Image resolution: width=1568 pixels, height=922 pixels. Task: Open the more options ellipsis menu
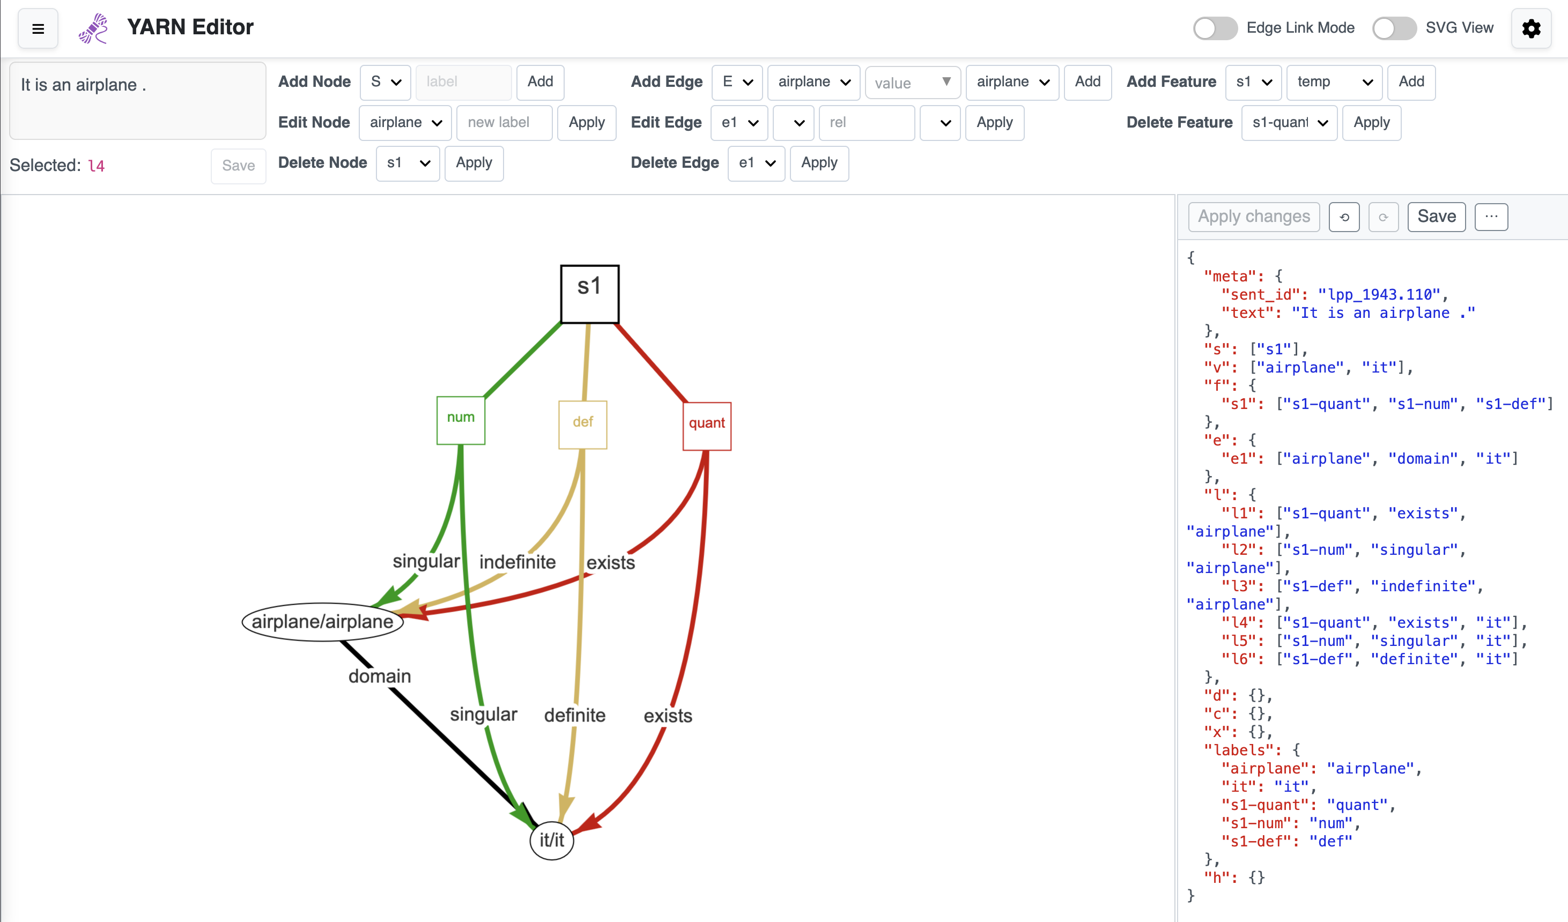(x=1491, y=217)
